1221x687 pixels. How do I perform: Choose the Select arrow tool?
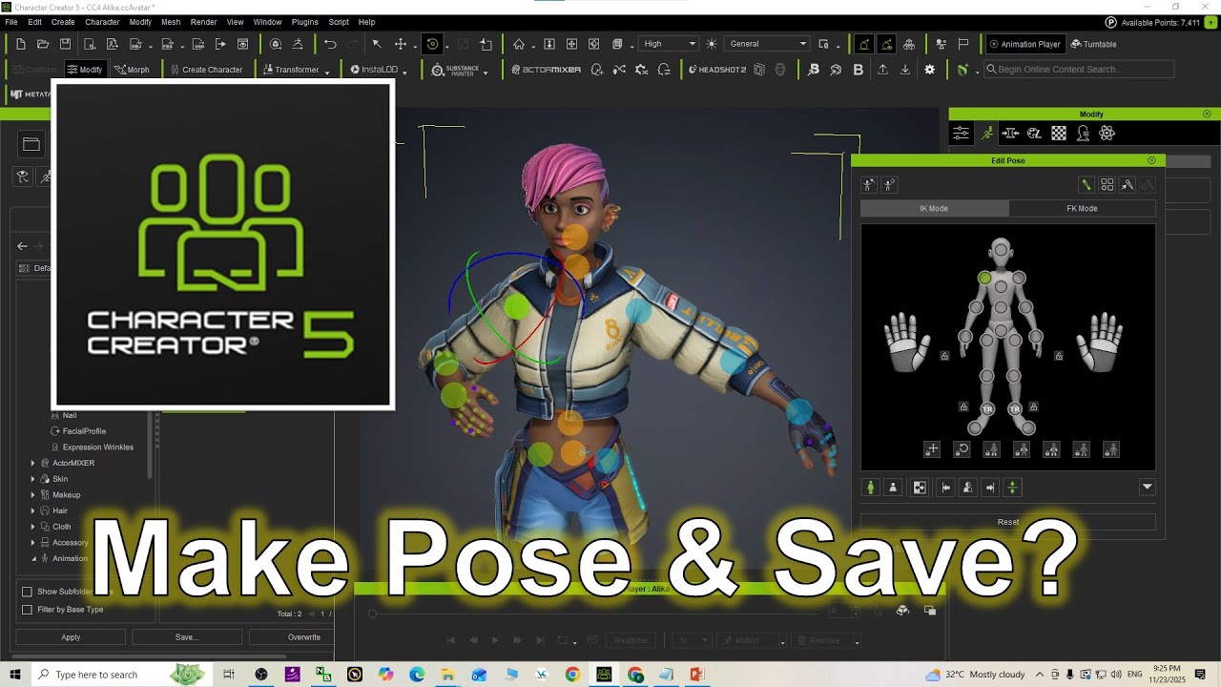click(x=377, y=44)
